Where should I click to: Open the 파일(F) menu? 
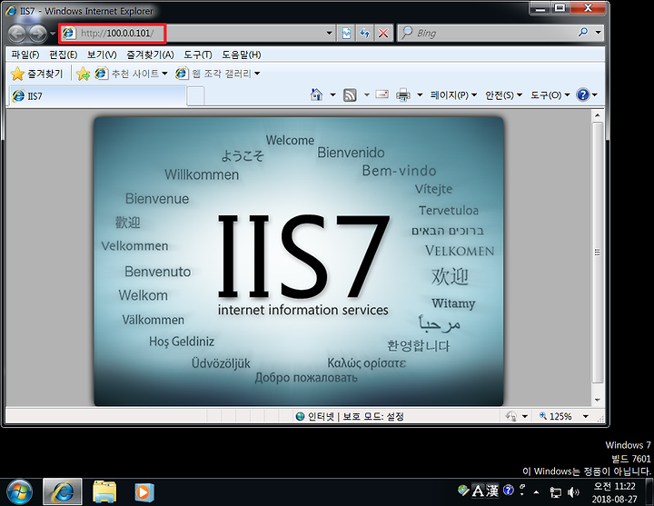click(x=25, y=55)
